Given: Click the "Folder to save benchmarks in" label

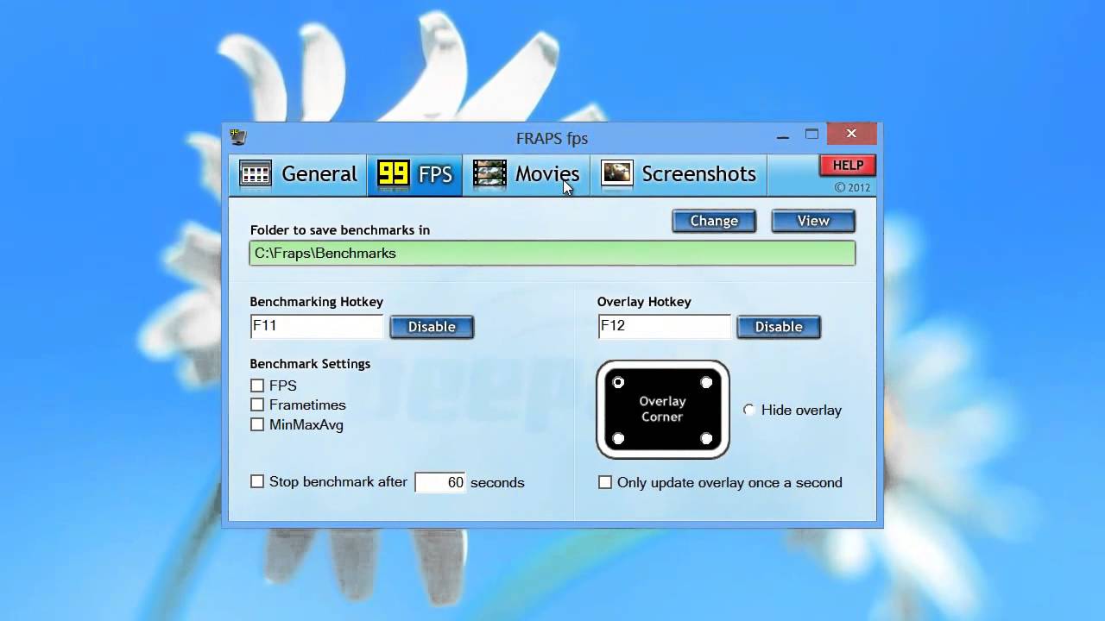Looking at the screenshot, I should click(340, 230).
